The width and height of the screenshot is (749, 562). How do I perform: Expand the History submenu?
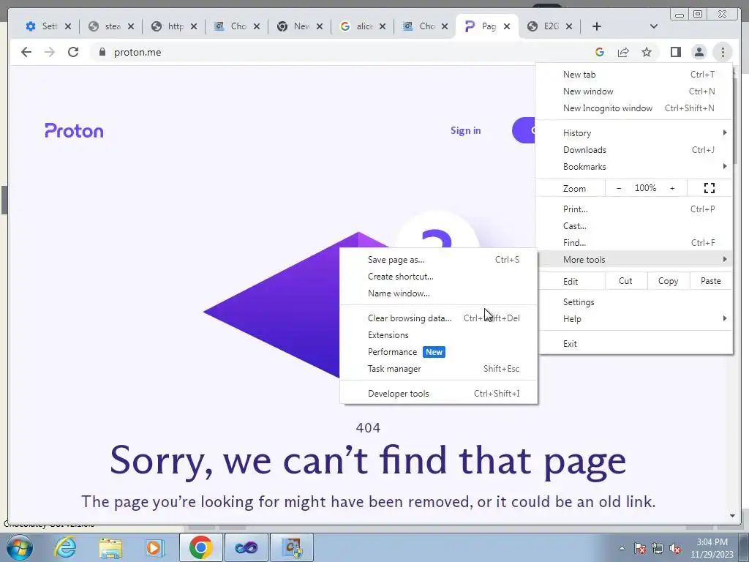(636, 133)
